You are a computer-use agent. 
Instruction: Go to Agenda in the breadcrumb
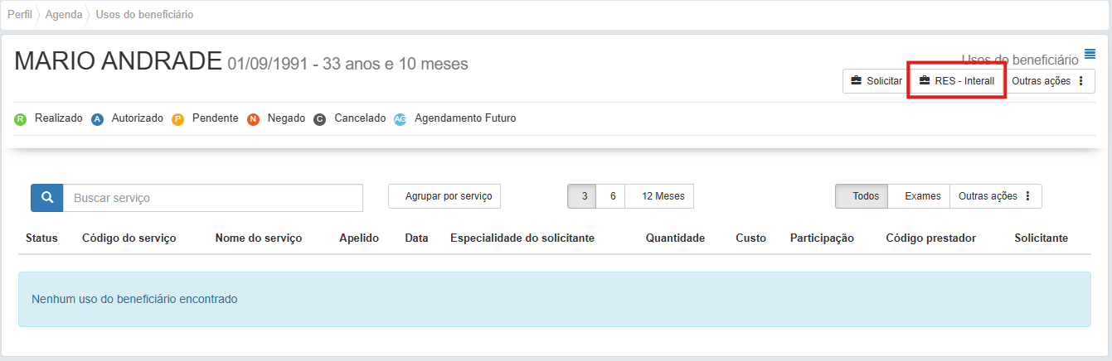[x=63, y=15]
